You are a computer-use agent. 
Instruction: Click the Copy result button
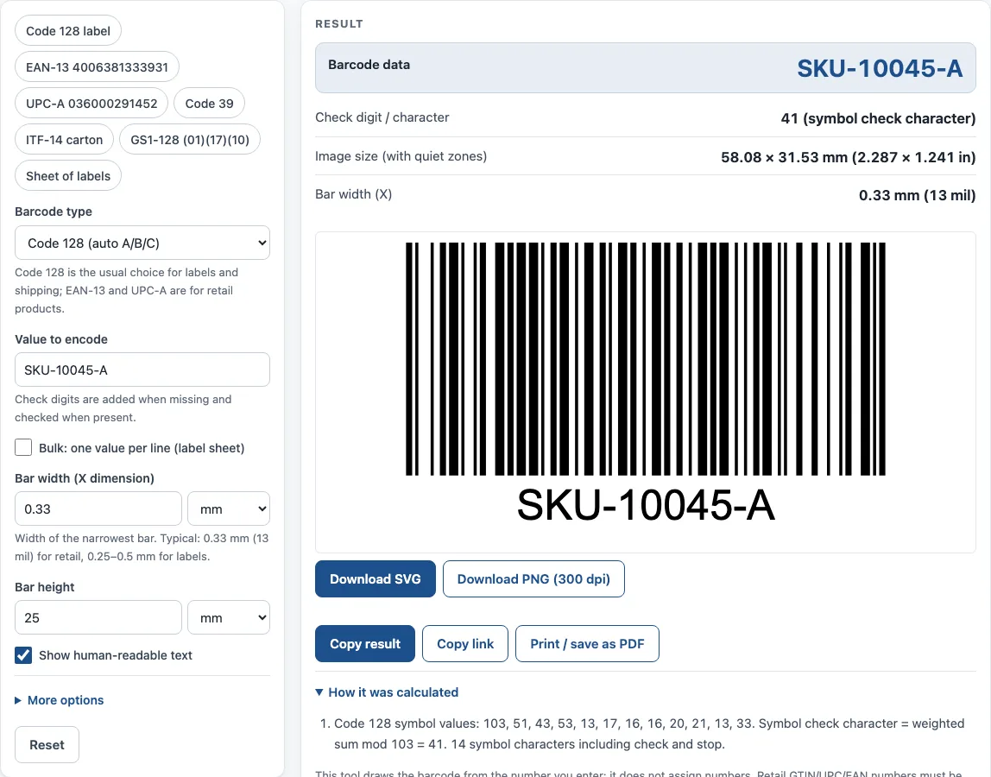point(365,643)
